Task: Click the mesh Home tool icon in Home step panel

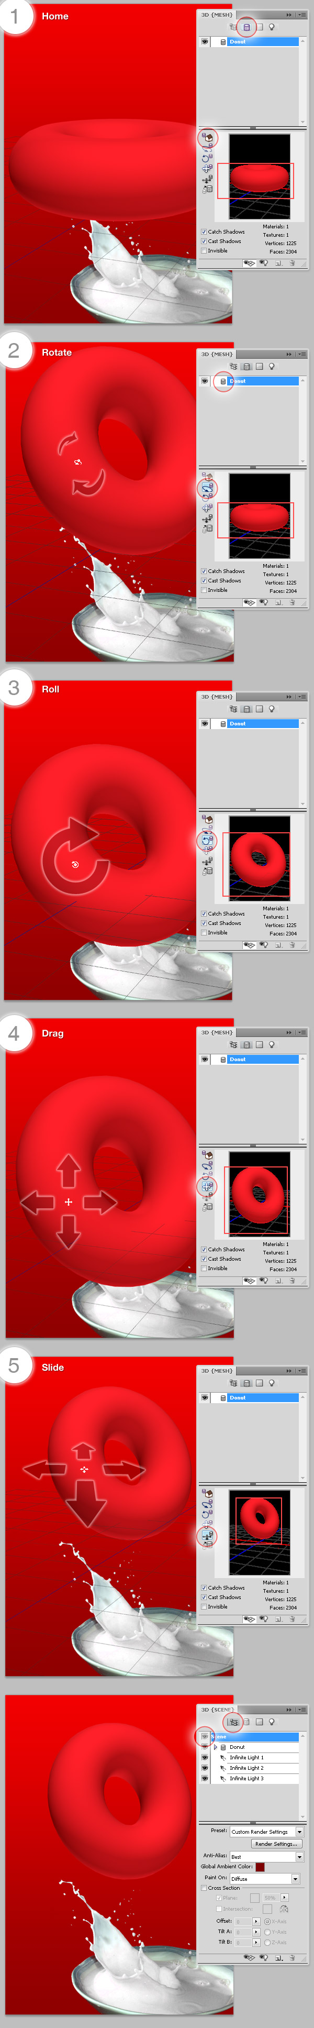Action: click(207, 137)
